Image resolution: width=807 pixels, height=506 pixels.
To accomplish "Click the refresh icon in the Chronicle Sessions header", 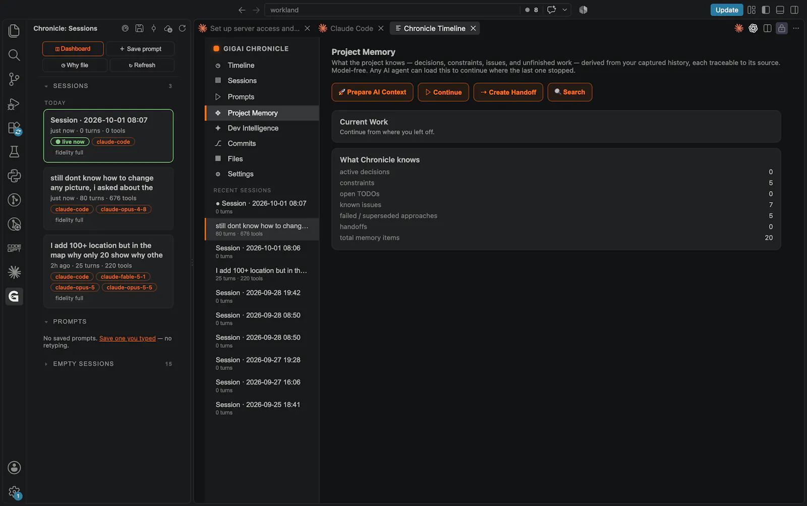I will (x=182, y=28).
